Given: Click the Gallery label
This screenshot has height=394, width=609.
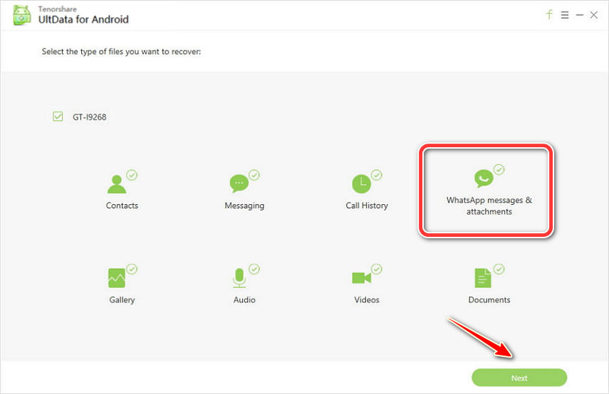Looking at the screenshot, I should click(x=122, y=300).
